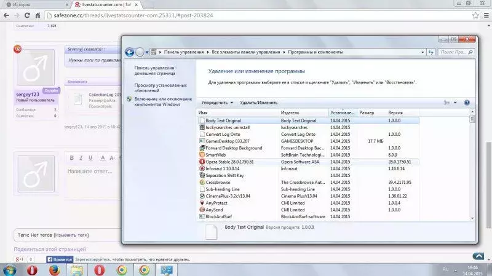Open Включение или отключение компонентов Windows

[x=163, y=101]
